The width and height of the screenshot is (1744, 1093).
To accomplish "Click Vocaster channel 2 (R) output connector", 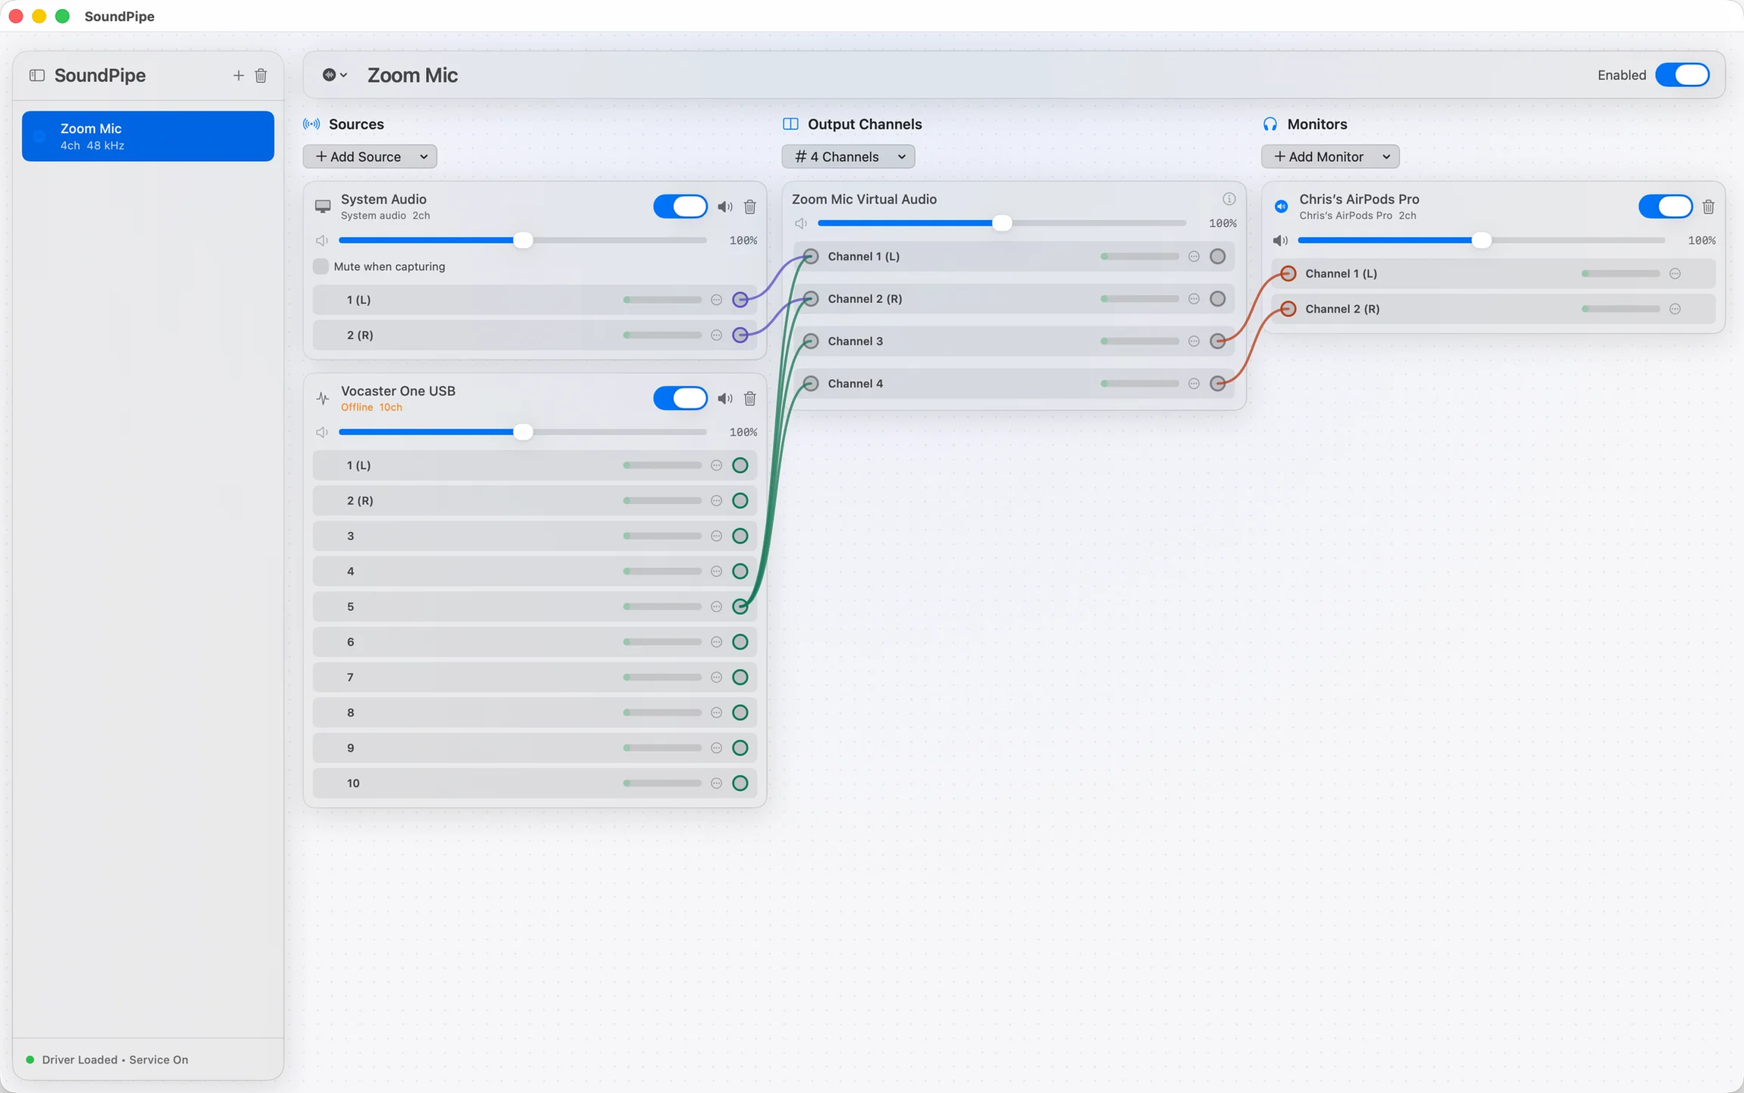I will [x=740, y=501].
